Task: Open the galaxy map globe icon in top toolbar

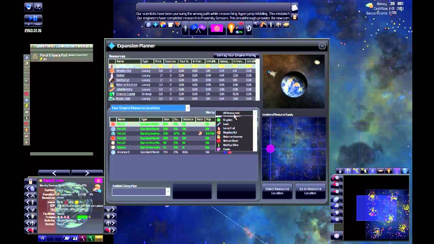Action: coord(148,25)
